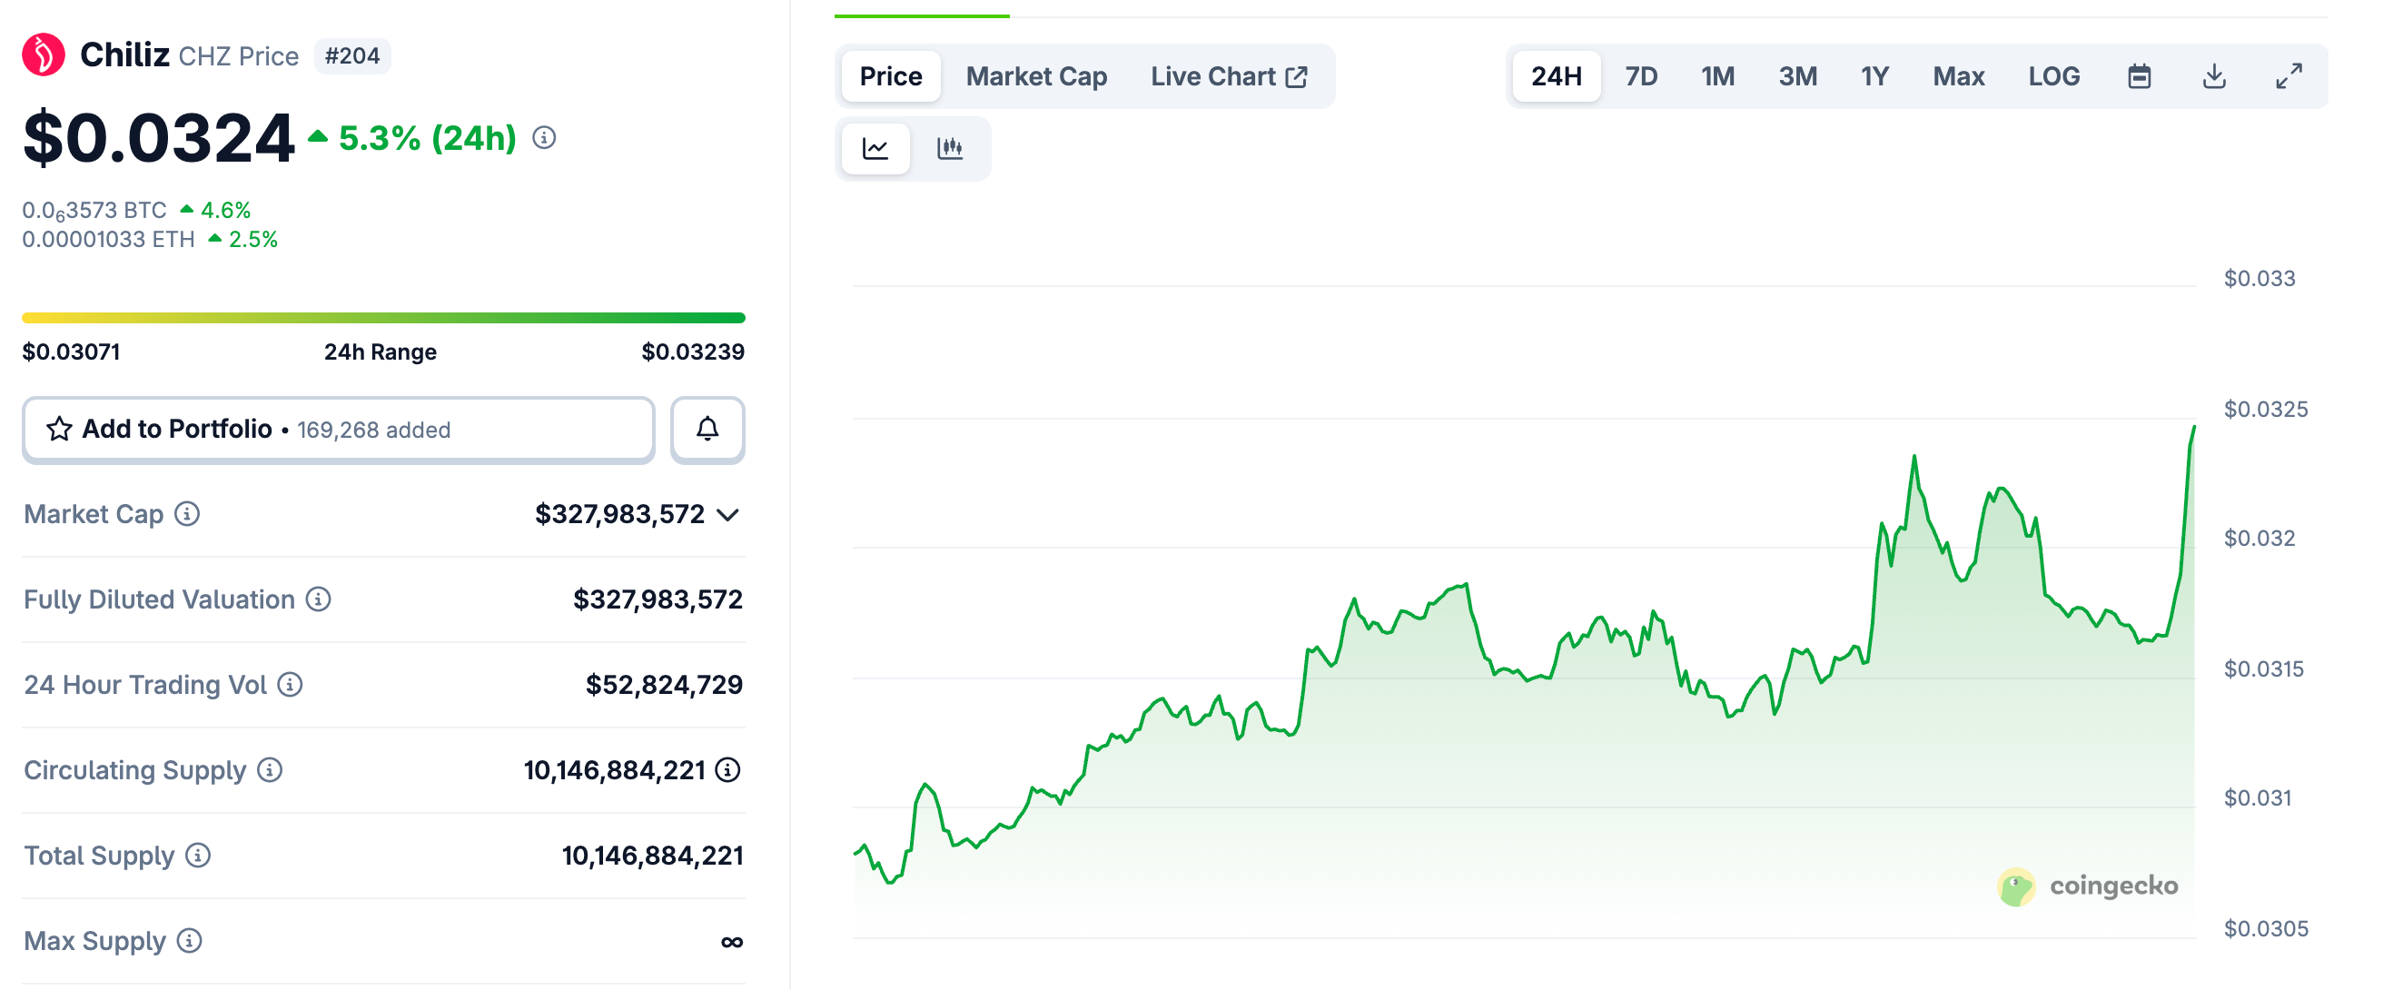Viewport: 2383px width, 990px height.
Task: Switch to candlestick chart view icon
Action: coord(949,148)
